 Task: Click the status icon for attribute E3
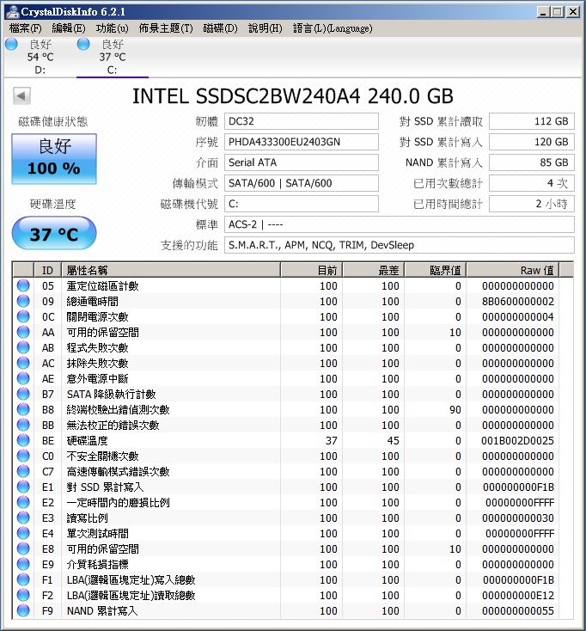pos(23,518)
